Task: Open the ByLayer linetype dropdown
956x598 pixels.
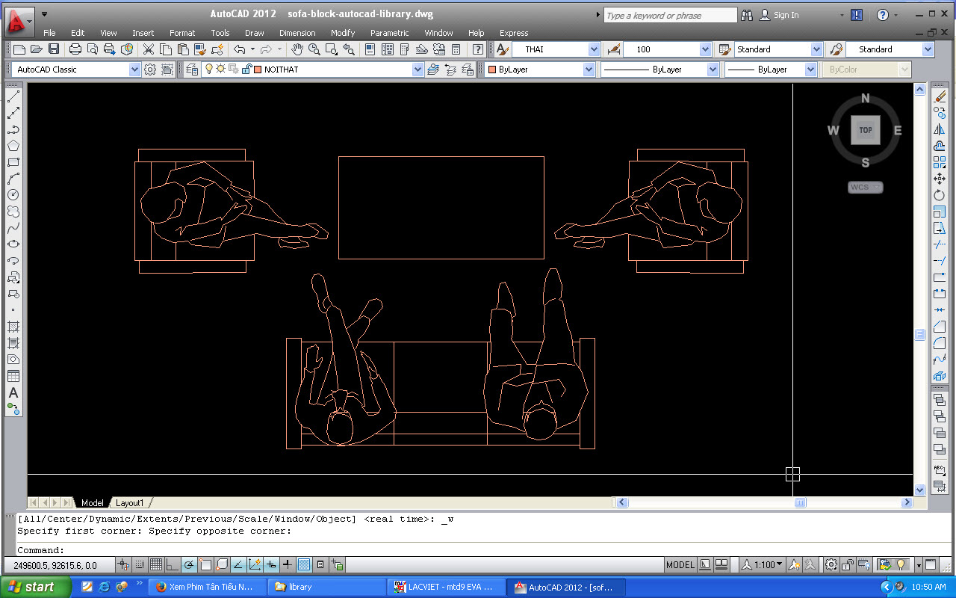Action: (659, 70)
